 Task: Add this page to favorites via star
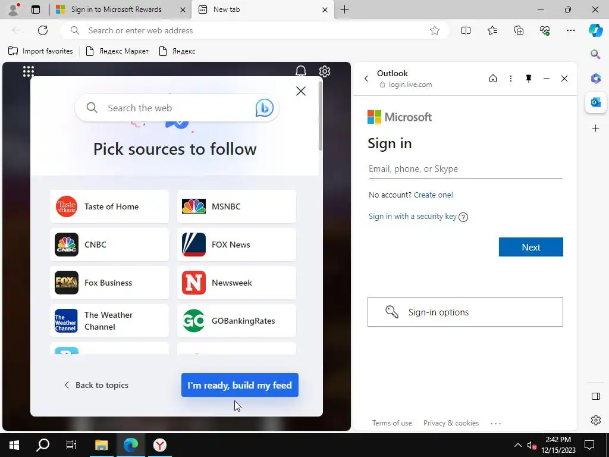point(435,30)
